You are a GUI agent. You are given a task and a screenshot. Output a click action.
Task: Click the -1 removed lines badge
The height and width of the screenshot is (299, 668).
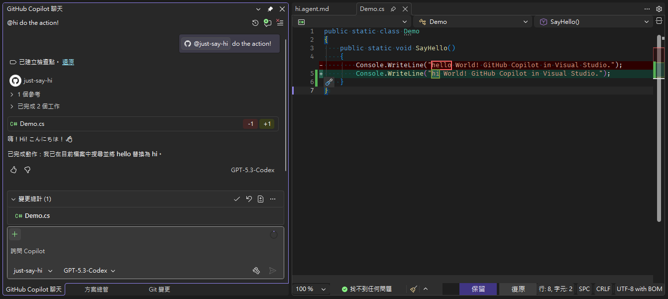point(250,124)
